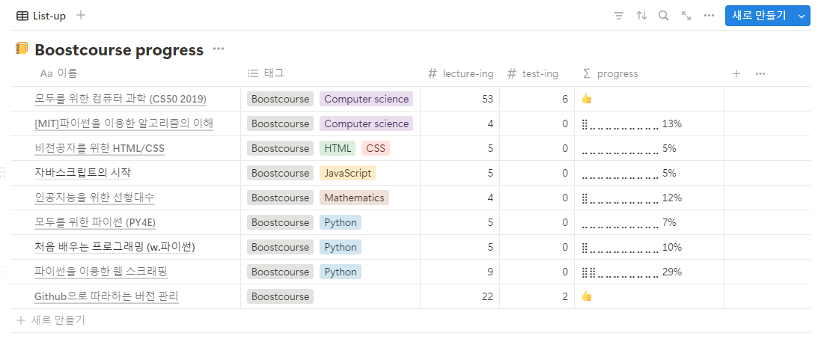Open page 처음 배우는 프로그래밍 (w.파이썬)
Viewport: 827px width, 339px height.
pos(115,247)
